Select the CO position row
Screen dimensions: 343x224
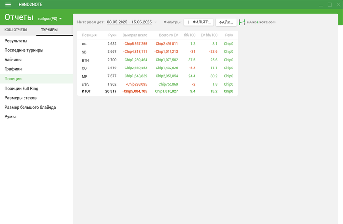point(157,68)
